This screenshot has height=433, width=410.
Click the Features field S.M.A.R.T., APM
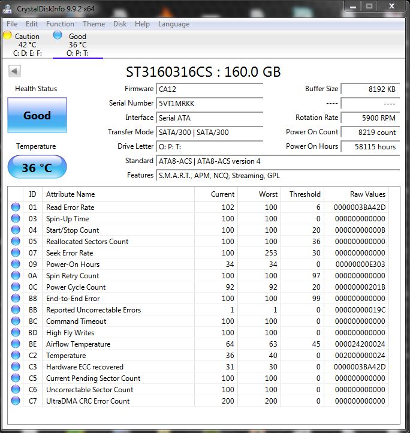coord(278,175)
